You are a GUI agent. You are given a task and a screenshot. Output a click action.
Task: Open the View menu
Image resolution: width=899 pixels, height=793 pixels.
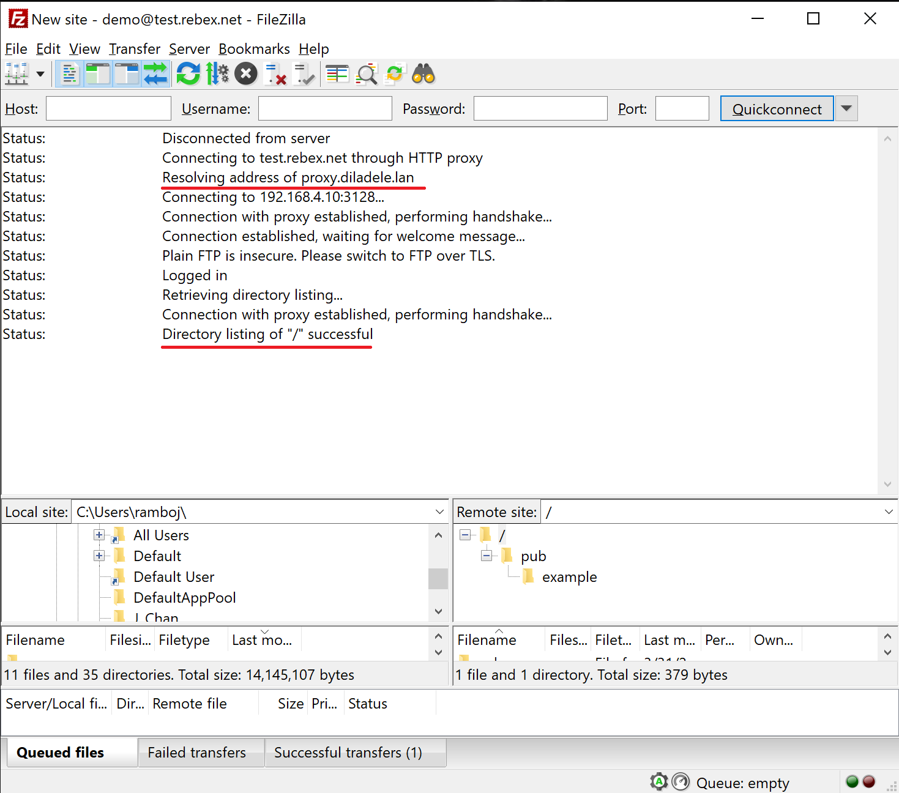coord(84,49)
